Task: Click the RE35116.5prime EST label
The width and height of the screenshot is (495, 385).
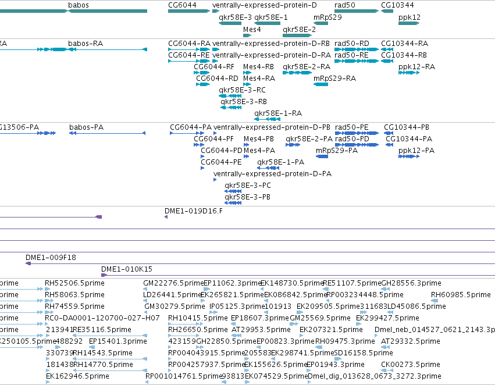Action: [102, 330]
